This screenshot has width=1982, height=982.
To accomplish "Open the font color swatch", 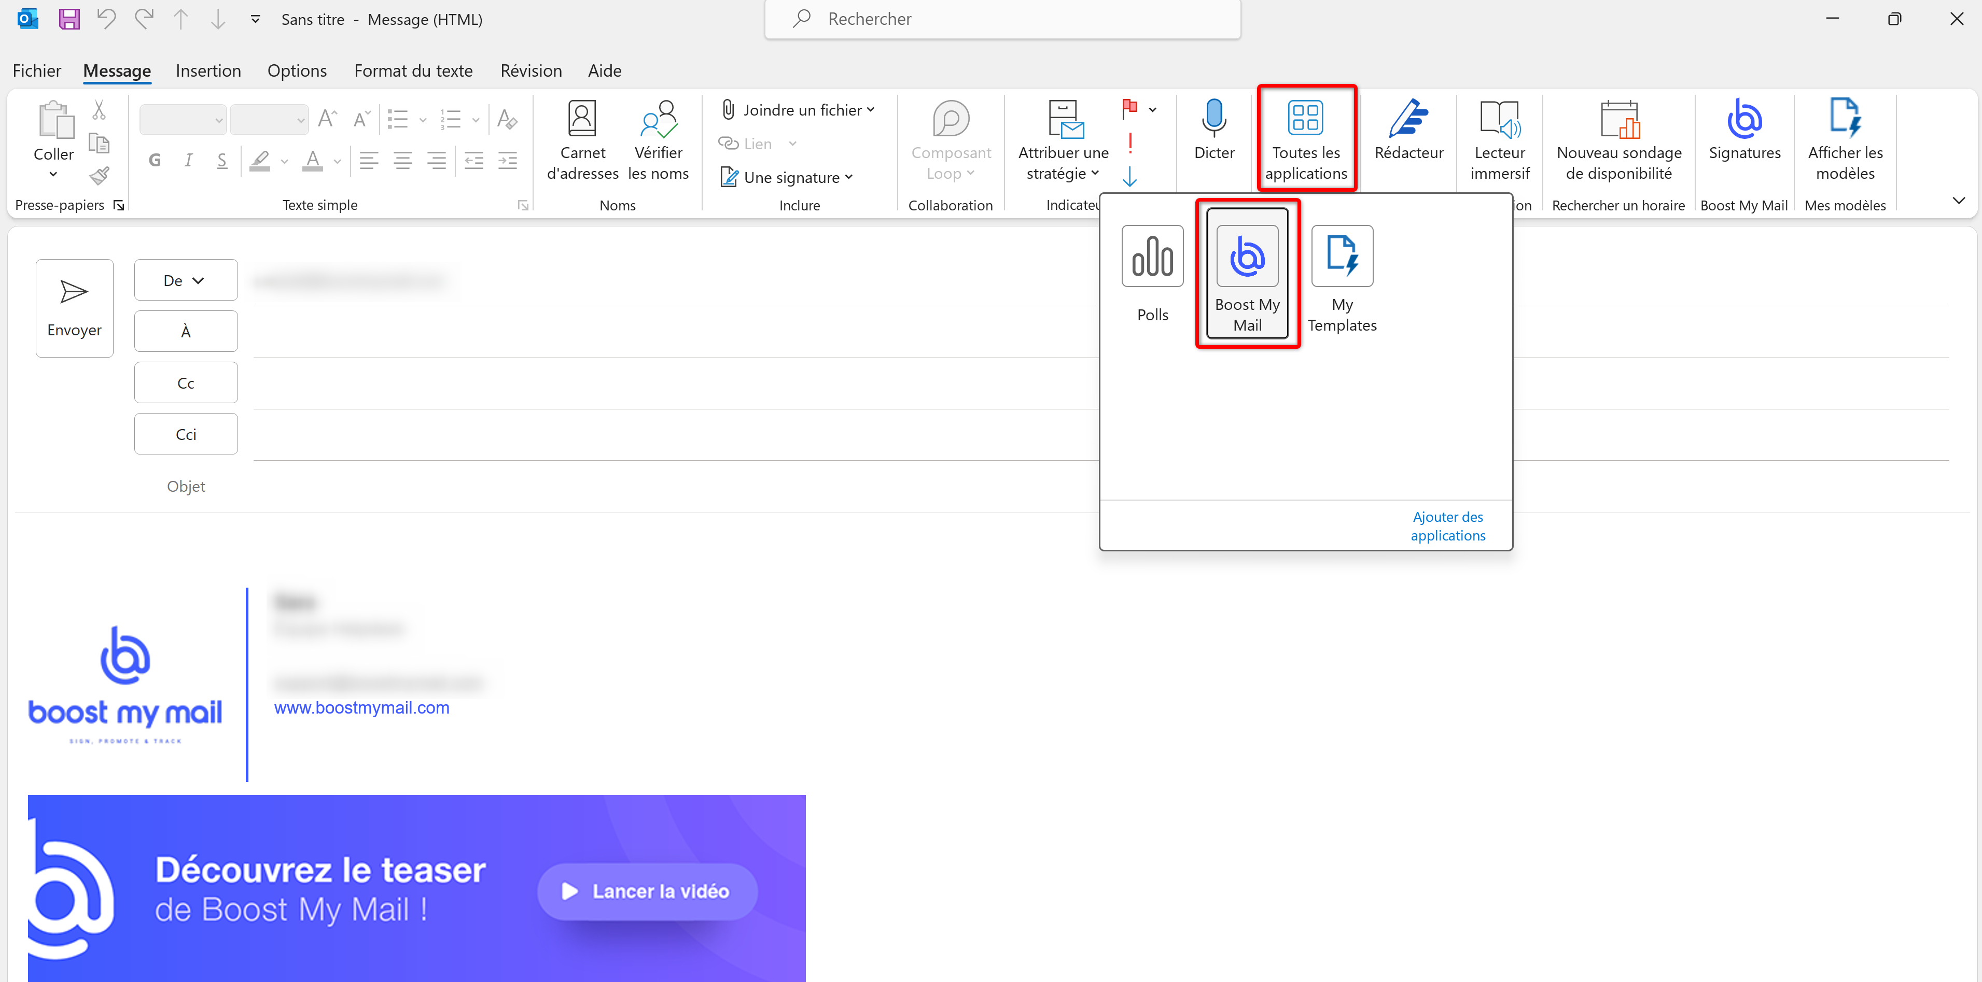I will point(313,160).
